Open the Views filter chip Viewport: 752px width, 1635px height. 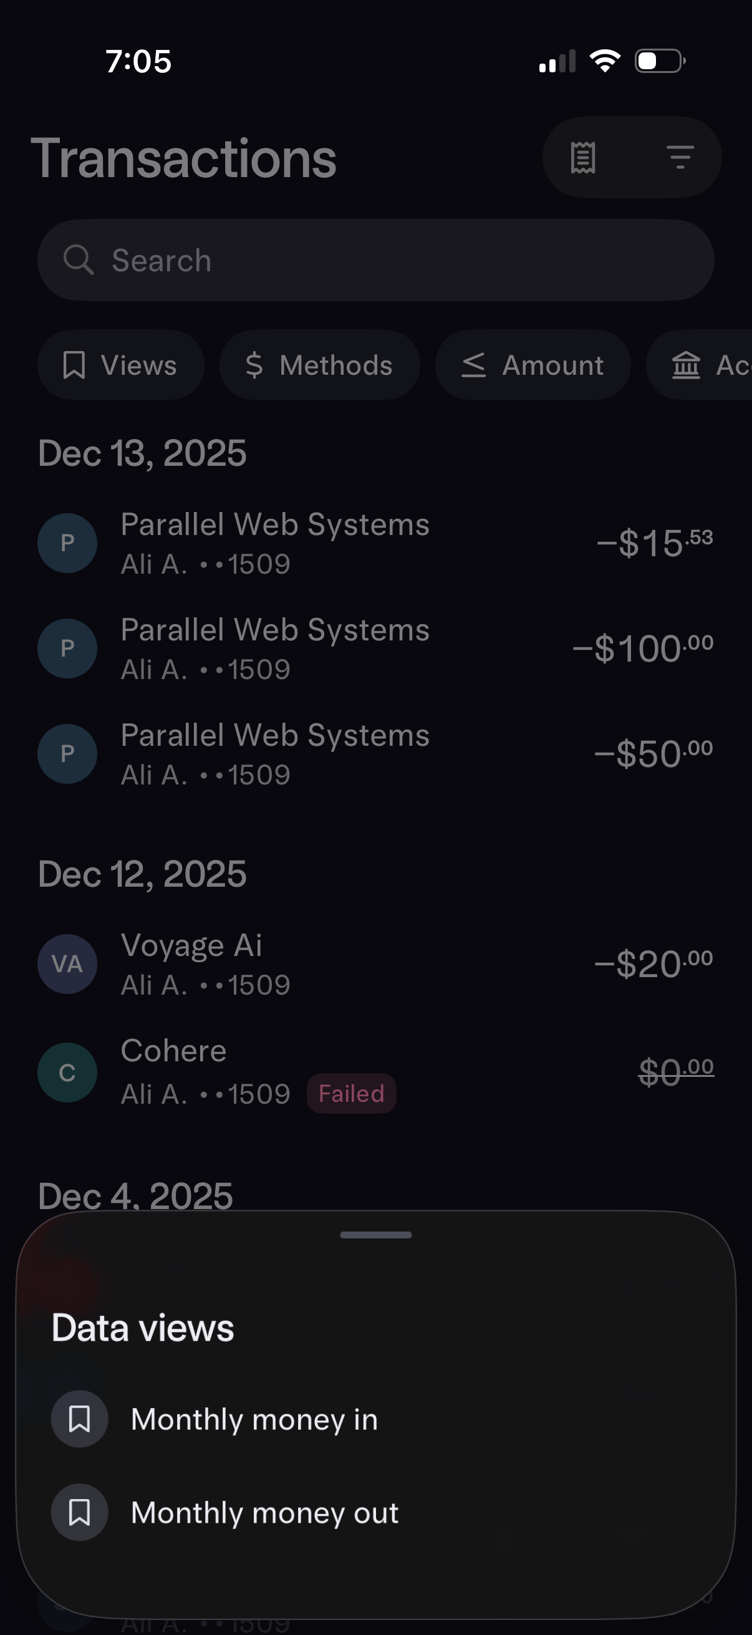tap(120, 365)
